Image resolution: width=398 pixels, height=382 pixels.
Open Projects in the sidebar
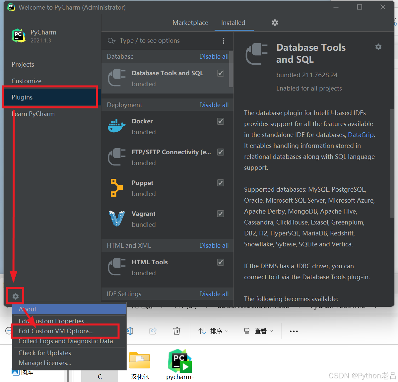(23, 64)
